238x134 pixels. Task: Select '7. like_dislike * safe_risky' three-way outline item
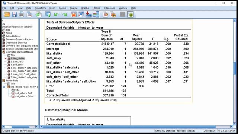(x=24, y=77)
